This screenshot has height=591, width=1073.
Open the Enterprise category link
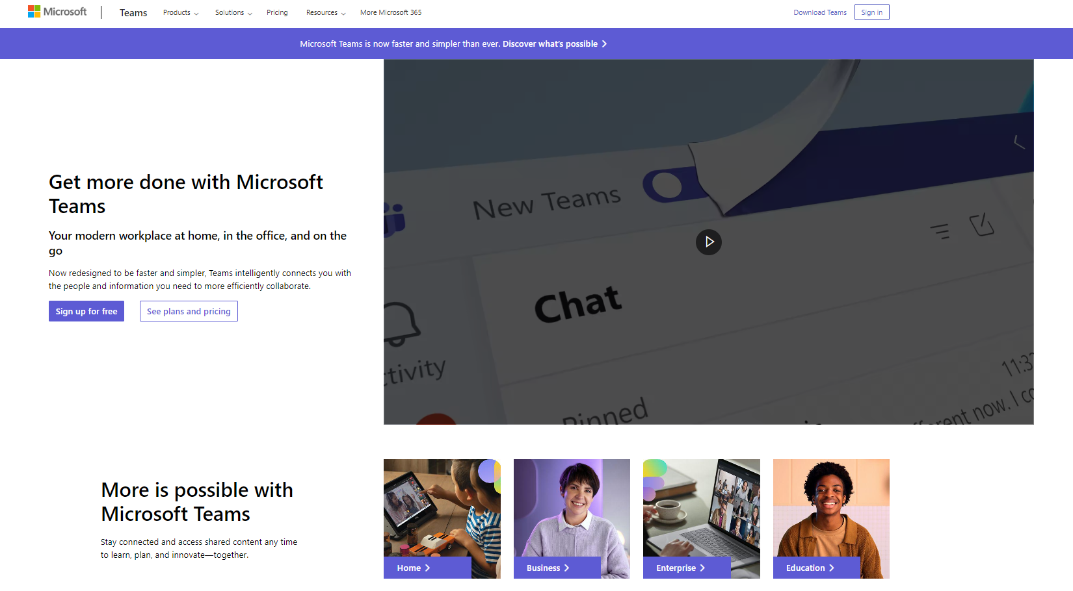click(x=687, y=568)
